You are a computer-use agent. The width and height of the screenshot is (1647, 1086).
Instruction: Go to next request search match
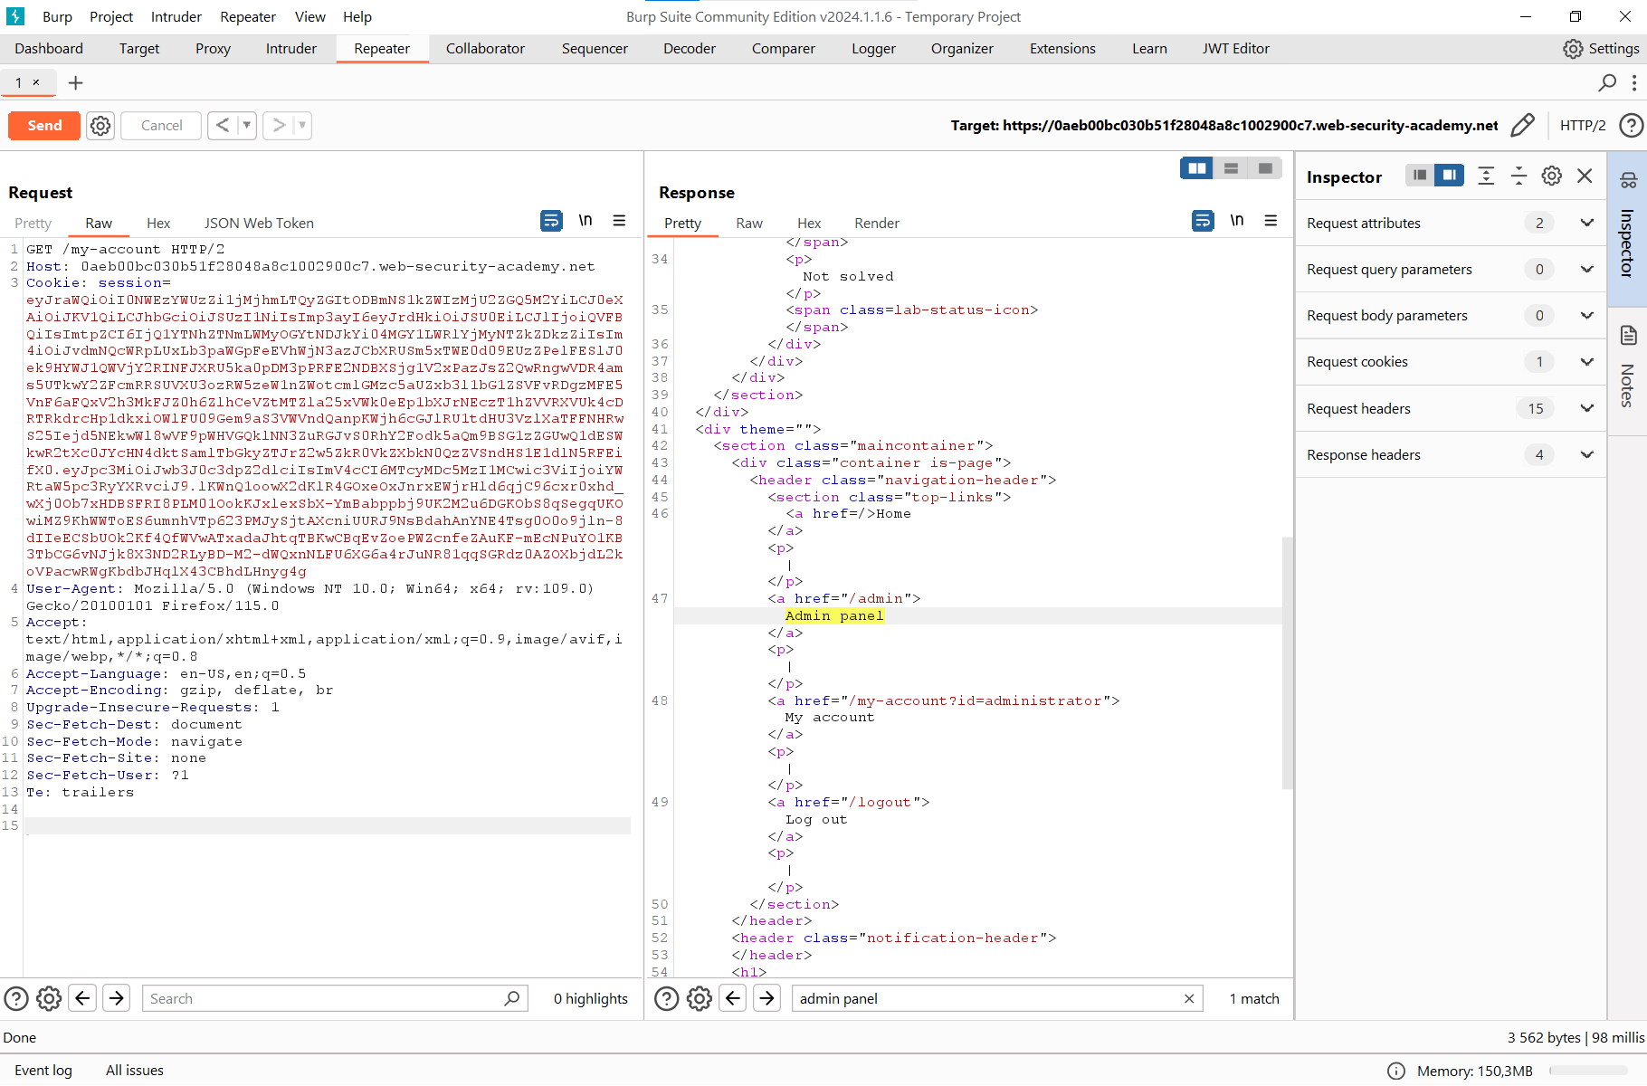tap(117, 998)
